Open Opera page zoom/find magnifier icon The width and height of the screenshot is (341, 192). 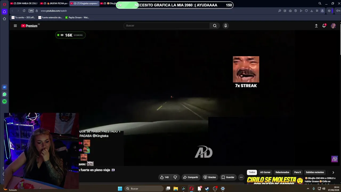[x=279, y=11]
